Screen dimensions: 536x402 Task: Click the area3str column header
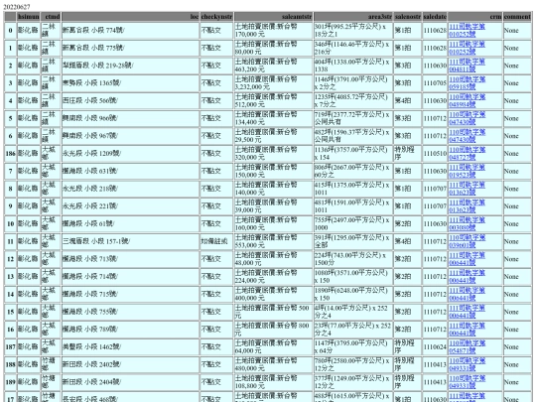(353, 17)
